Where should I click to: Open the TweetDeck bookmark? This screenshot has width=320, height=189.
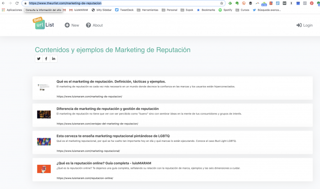(x=124, y=10)
